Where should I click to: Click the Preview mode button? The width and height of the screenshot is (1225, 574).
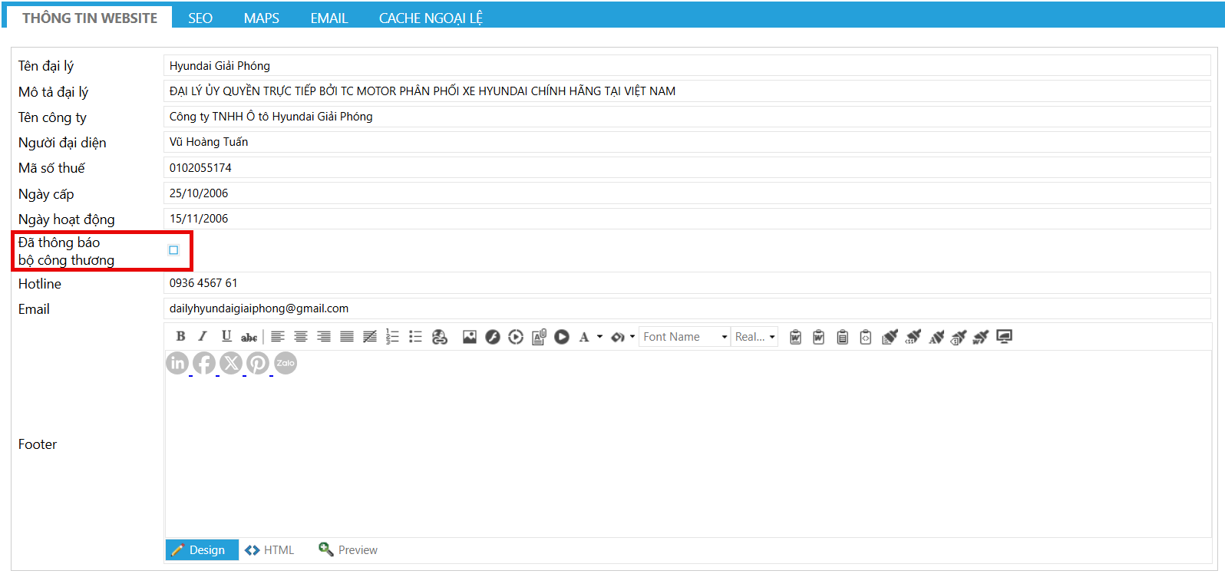coord(348,550)
